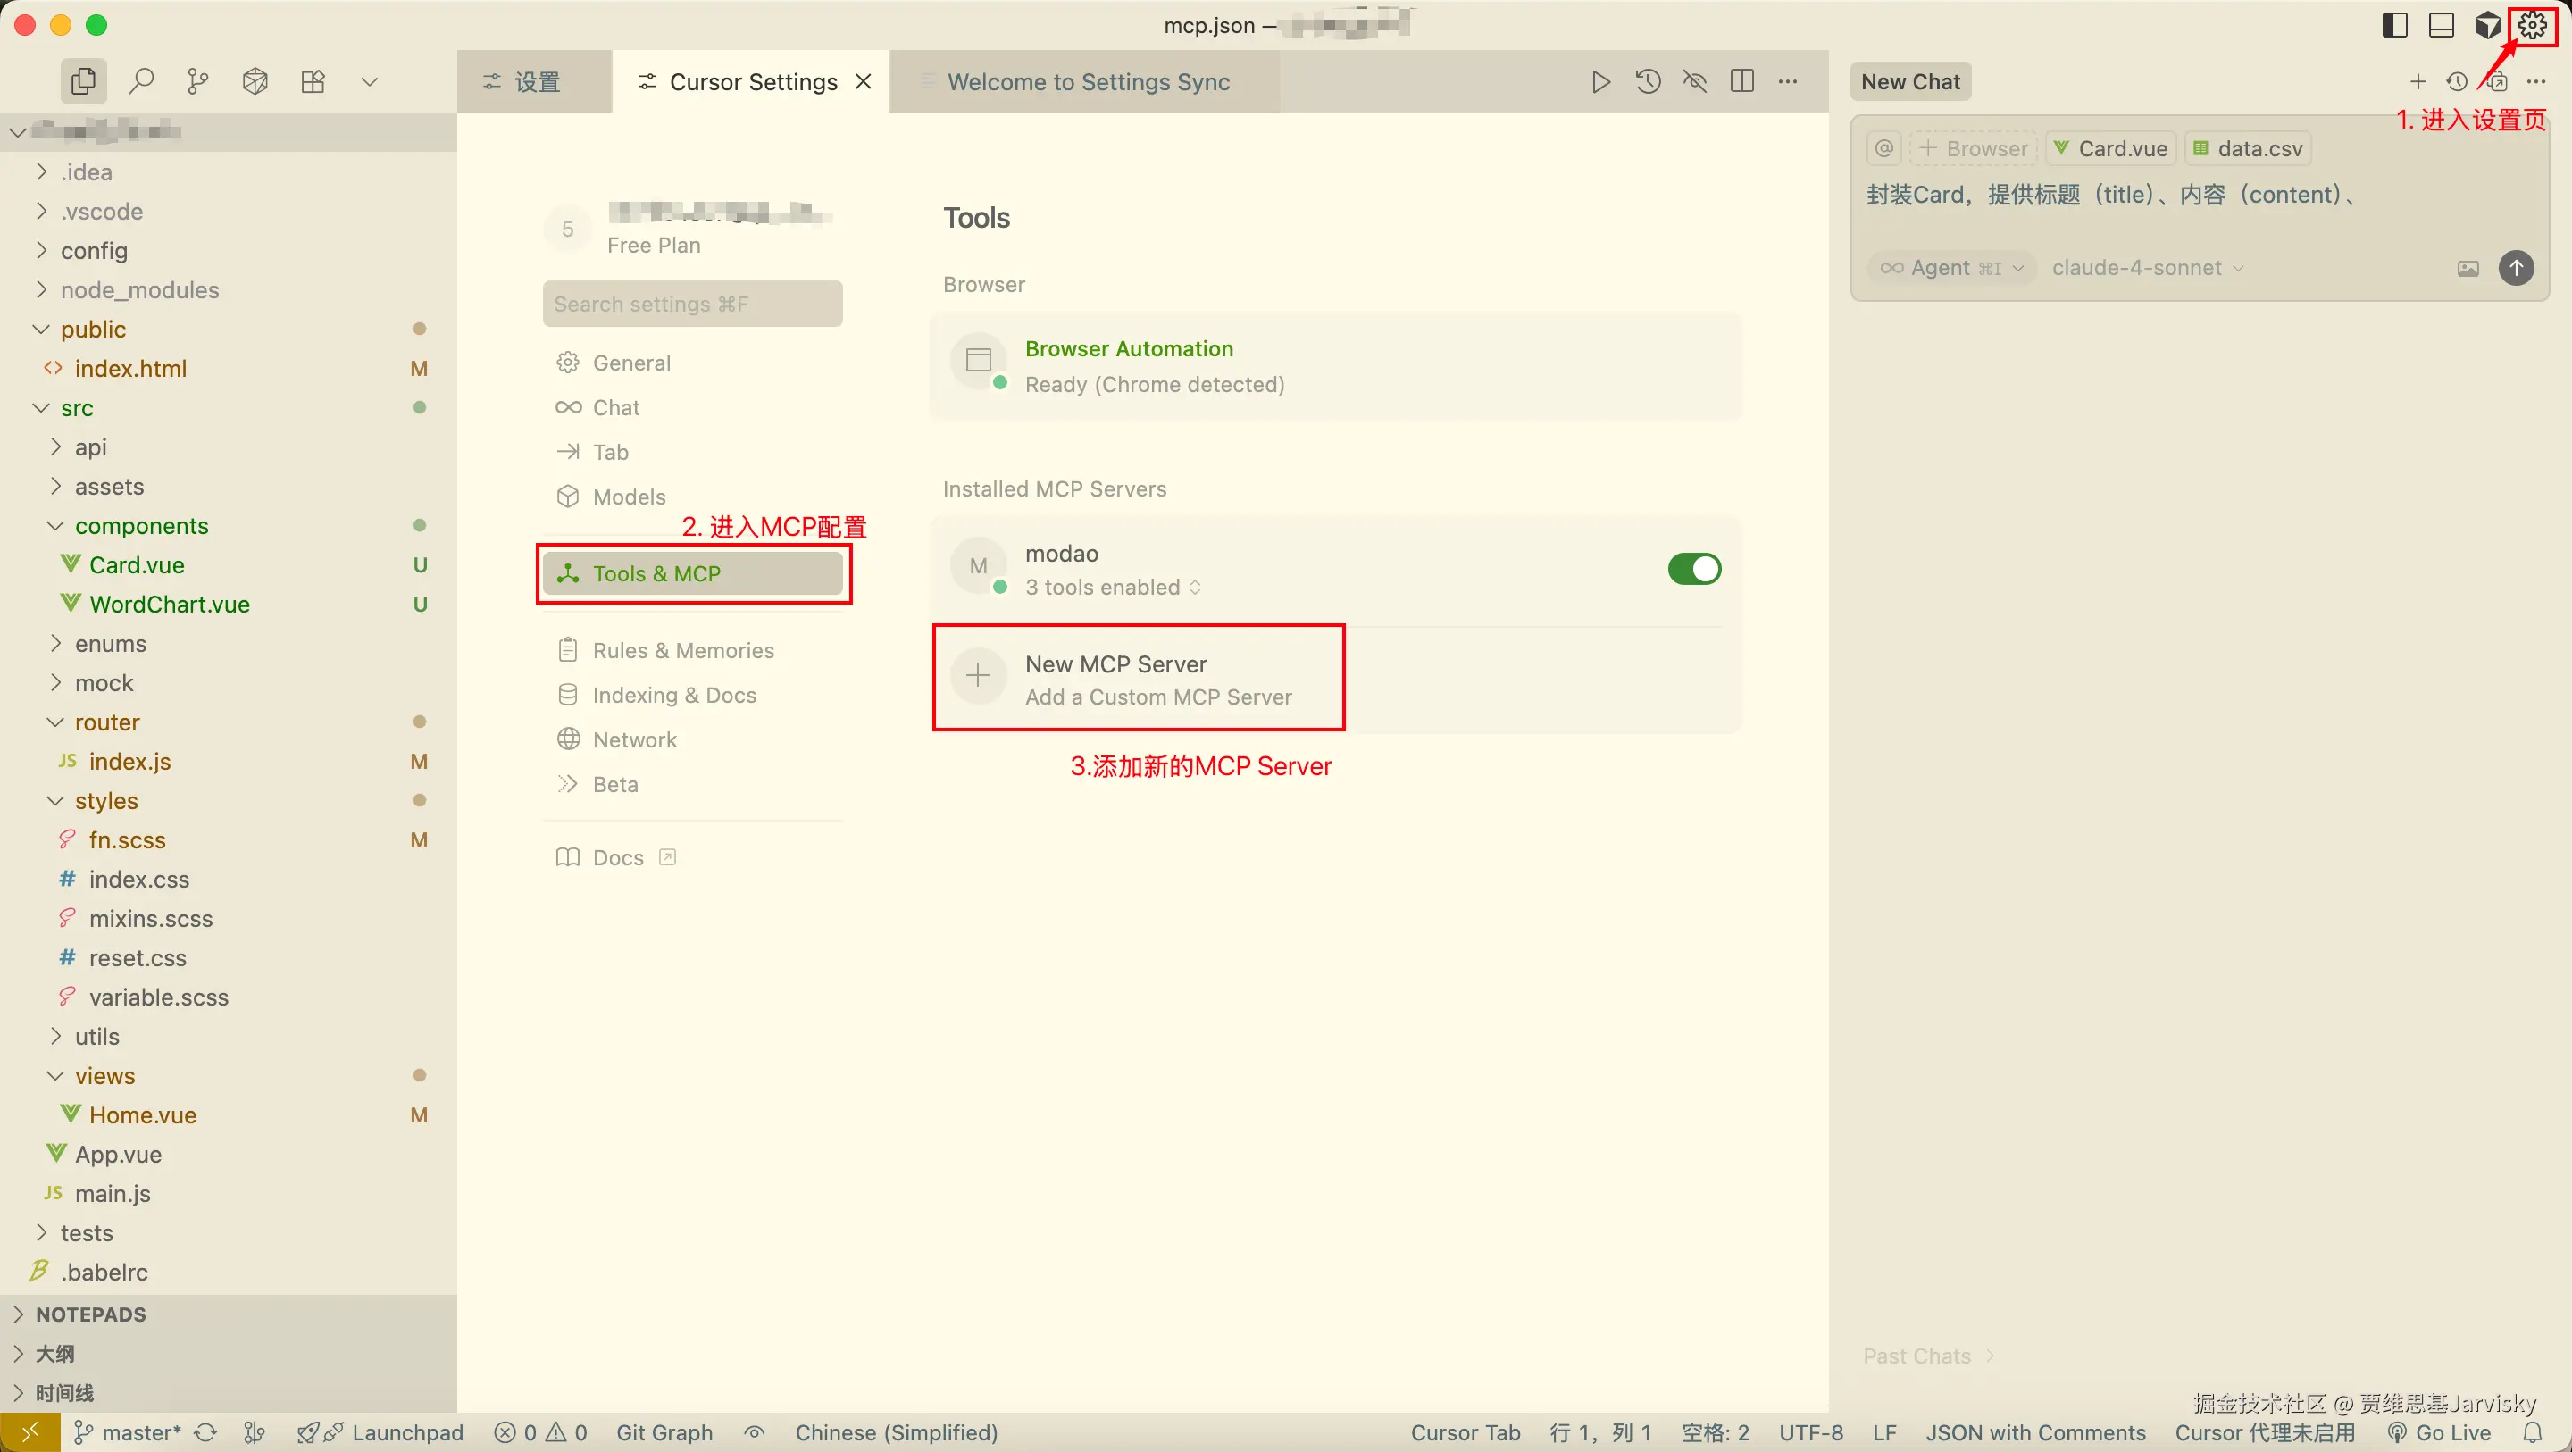Viewport: 2572px width, 1452px height.
Task: Open the Search icon in the sidebar
Action: (x=141, y=81)
